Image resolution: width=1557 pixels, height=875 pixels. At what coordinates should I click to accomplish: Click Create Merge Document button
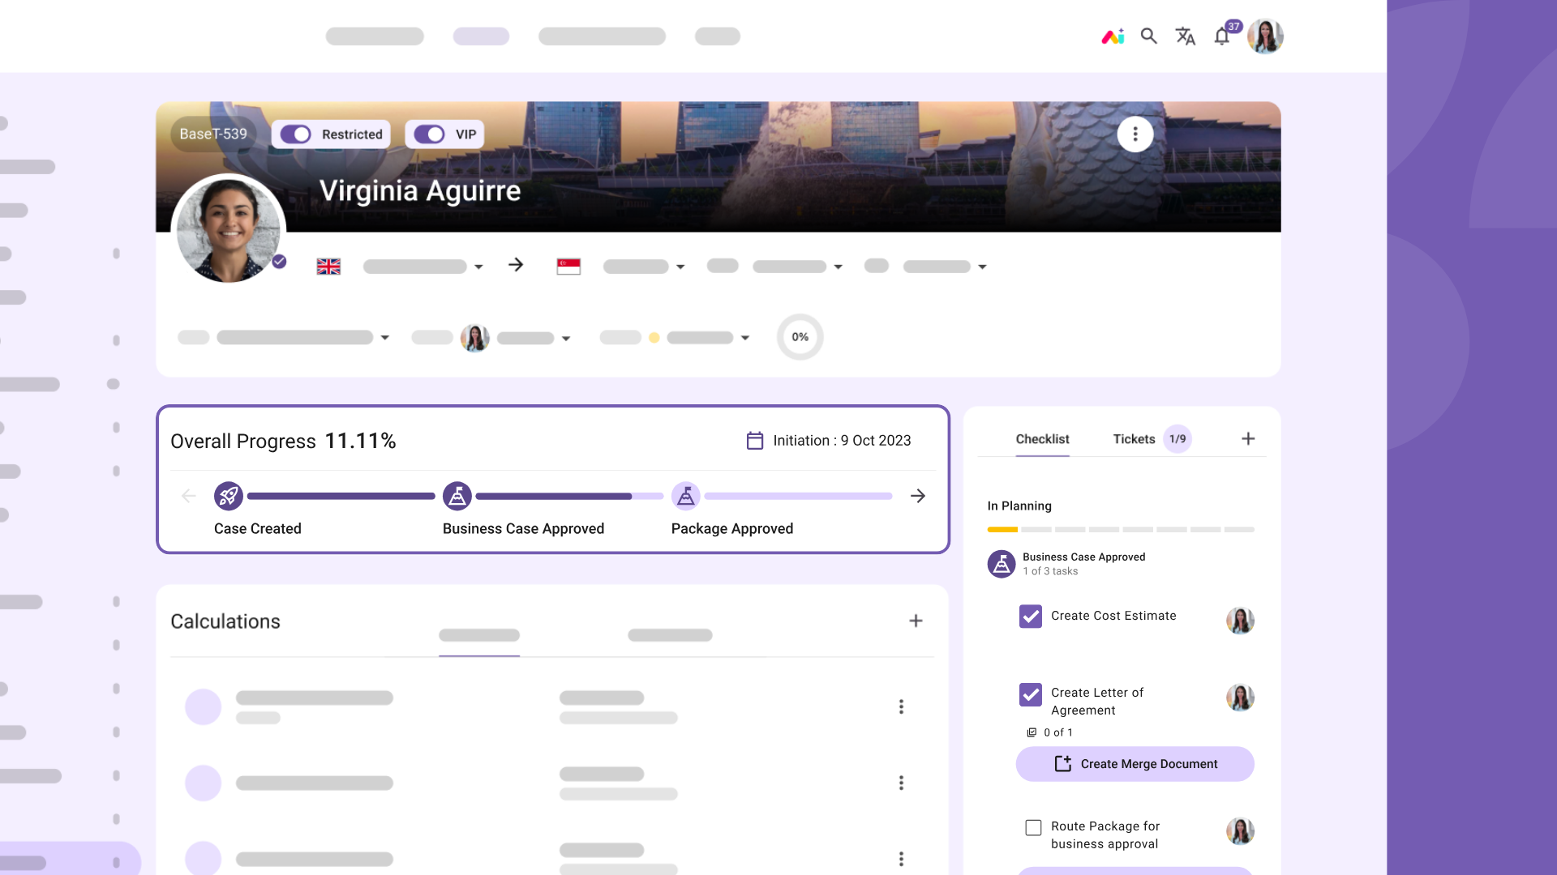point(1135,764)
